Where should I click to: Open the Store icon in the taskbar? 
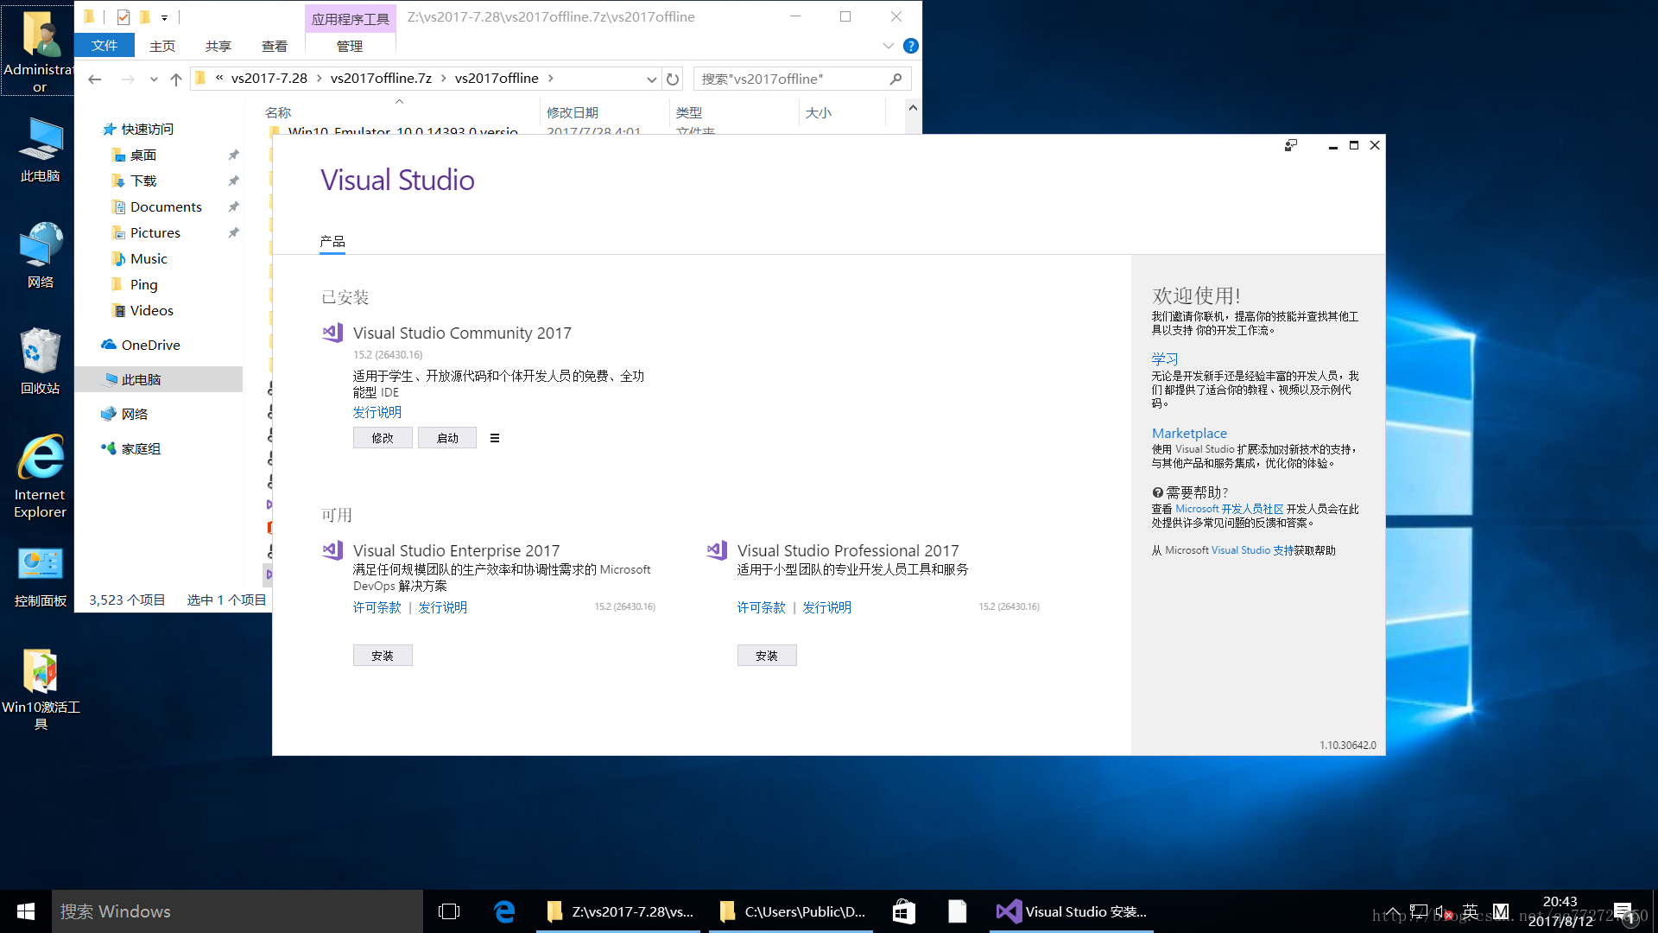pyautogui.click(x=904, y=911)
